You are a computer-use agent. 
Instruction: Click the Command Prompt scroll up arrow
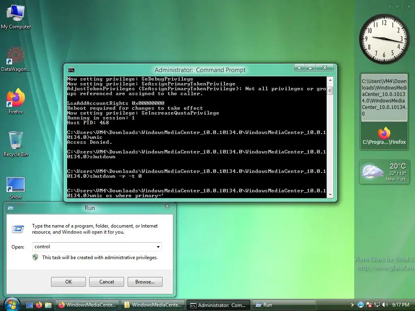pyautogui.click(x=330, y=80)
